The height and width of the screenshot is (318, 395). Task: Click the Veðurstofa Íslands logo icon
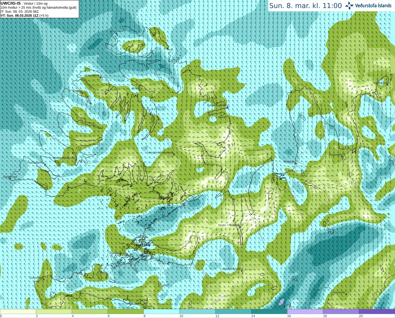pos(349,6)
